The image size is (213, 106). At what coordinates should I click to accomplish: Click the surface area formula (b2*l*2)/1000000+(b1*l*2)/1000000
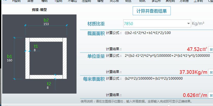(154, 78)
